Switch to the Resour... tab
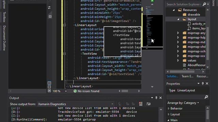Image resolution: width=218 pixels, height=122 pixels. pyautogui.click(x=202, y=76)
